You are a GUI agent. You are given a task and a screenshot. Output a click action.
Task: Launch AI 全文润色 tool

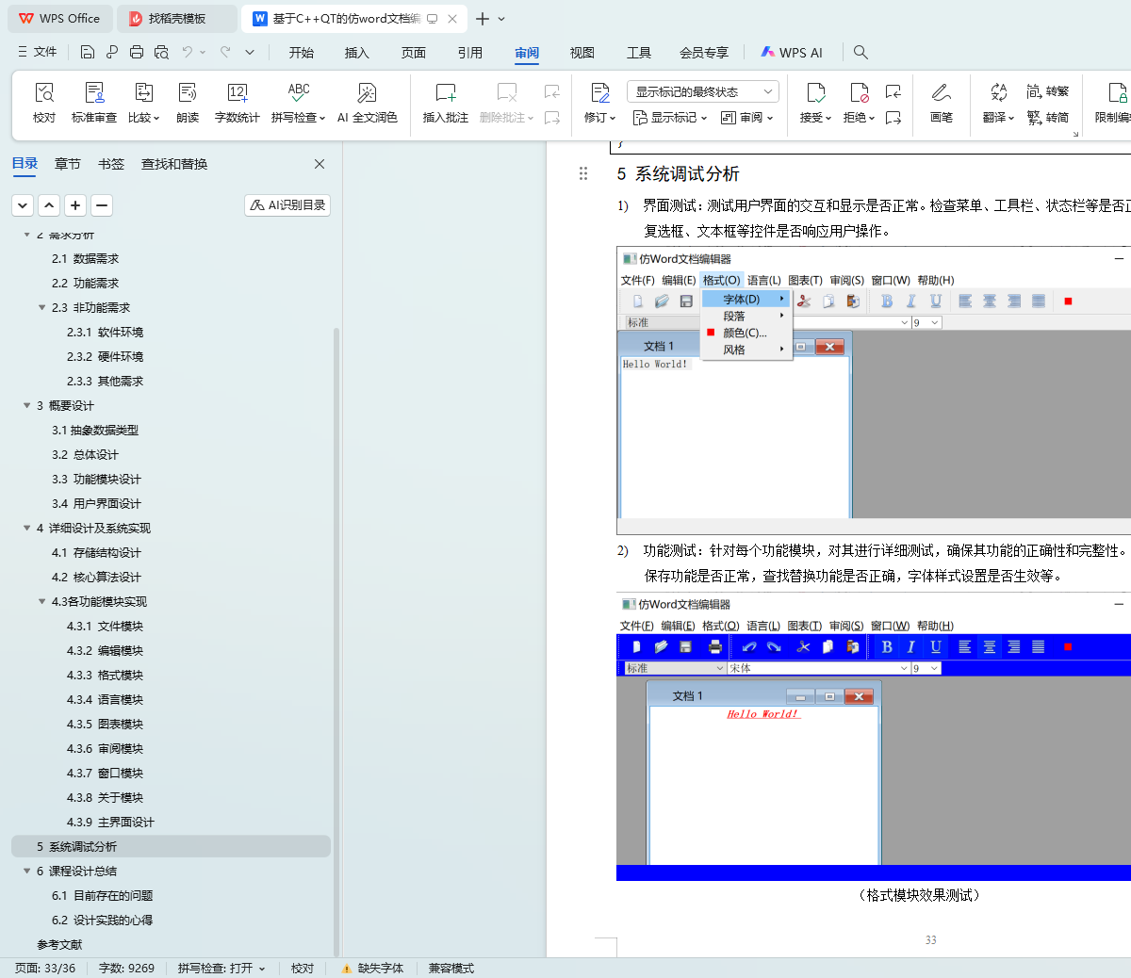click(368, 103)
